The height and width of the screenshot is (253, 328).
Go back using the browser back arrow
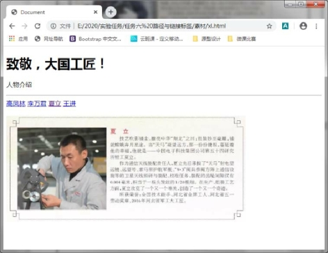click(x=12, y=26)
